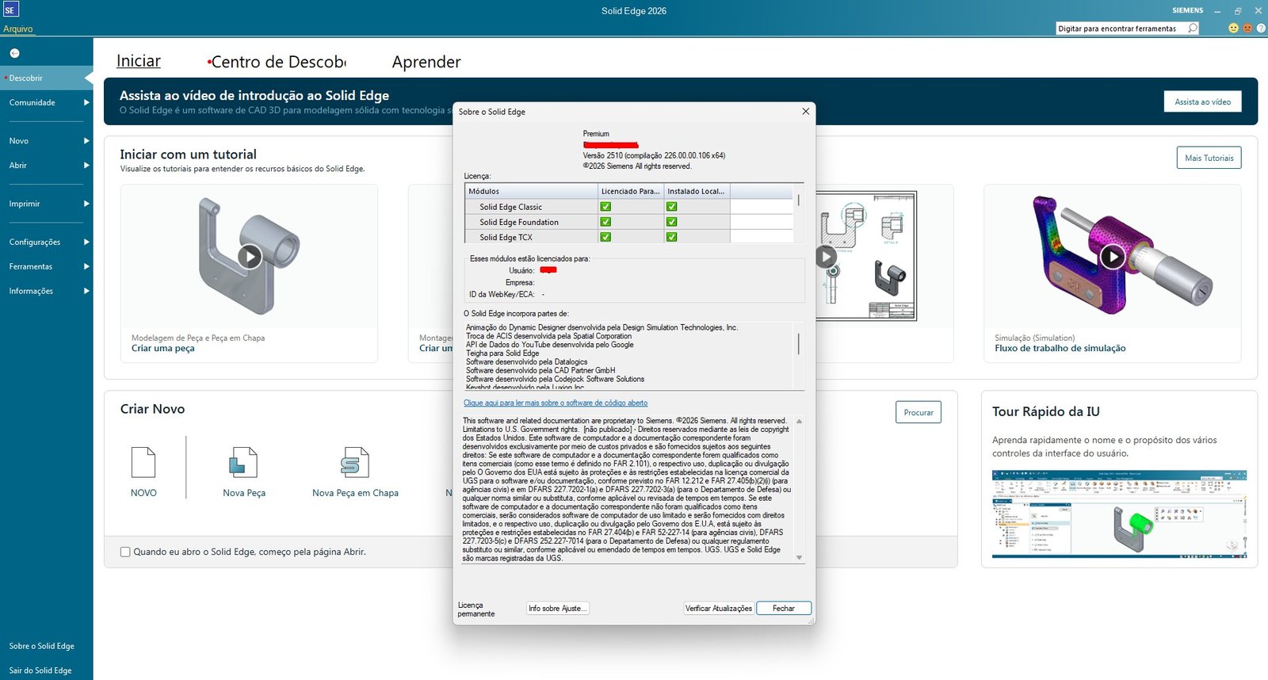Toggle Solid Edge Foundation licensed checkbox
Screen dimensions: 1268x680
coord(605,222)
